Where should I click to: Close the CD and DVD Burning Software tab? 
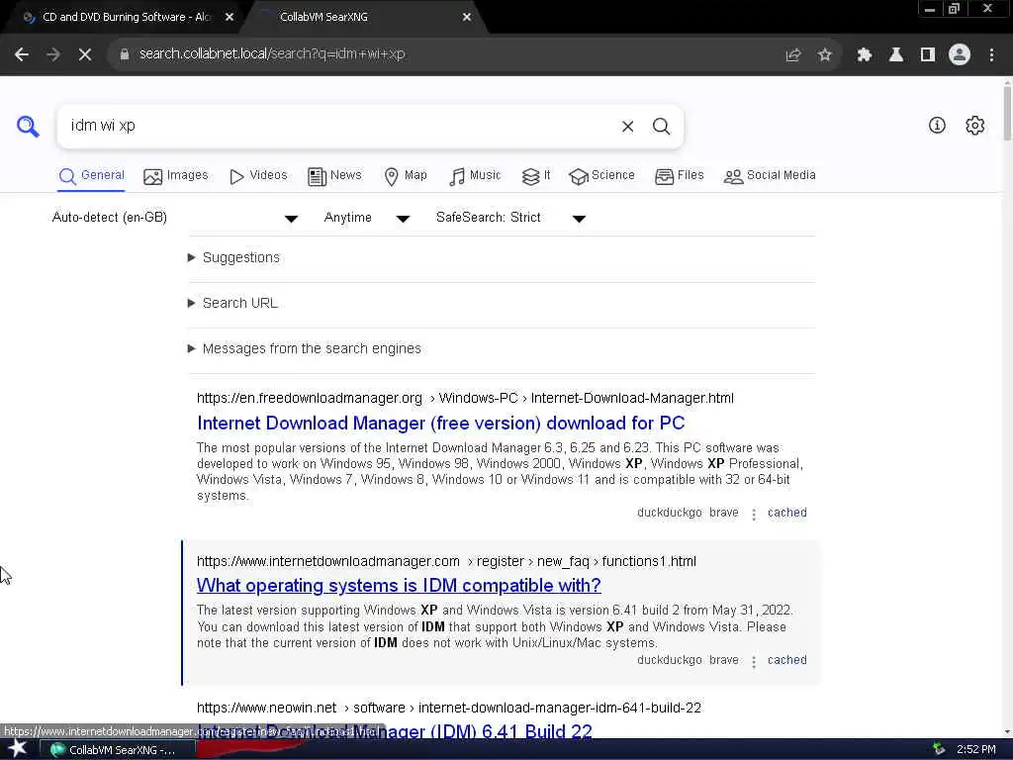pos(230,18)
